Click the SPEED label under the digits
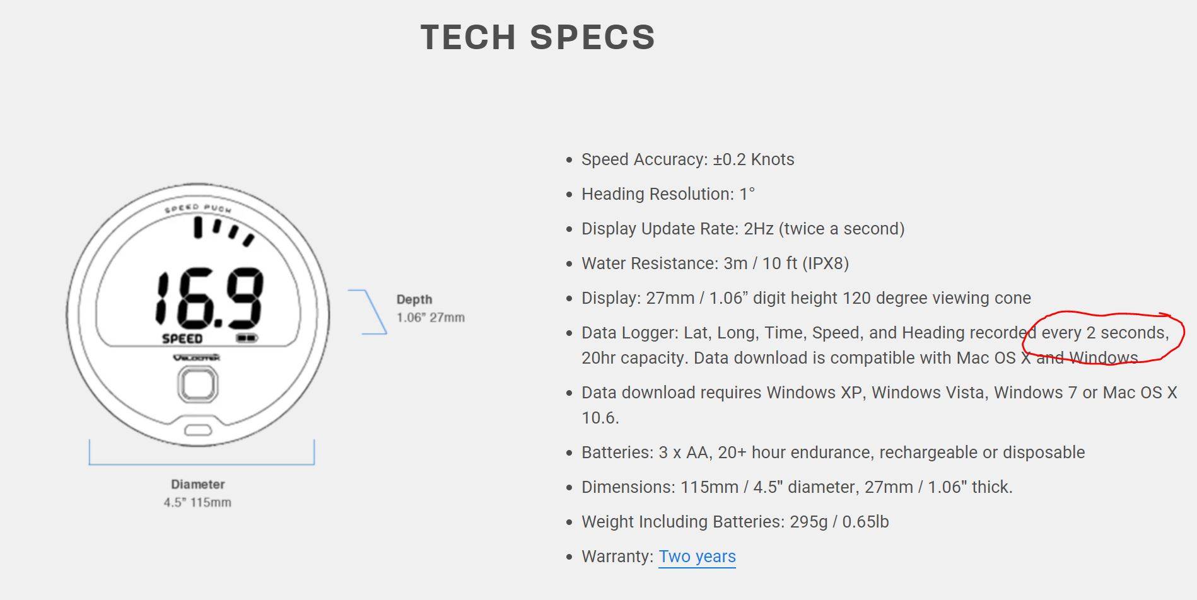 tap(182, 339)
